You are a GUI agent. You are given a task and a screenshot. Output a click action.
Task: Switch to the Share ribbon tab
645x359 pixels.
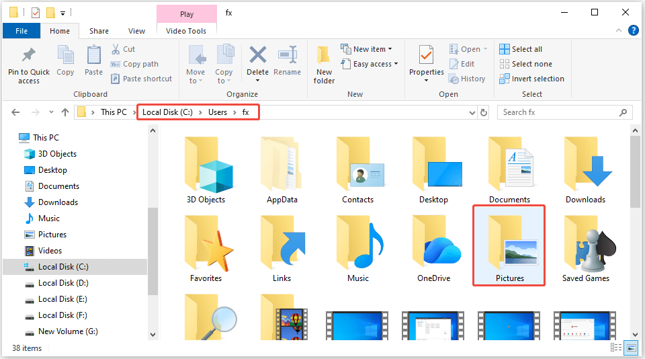coord(99,31)
